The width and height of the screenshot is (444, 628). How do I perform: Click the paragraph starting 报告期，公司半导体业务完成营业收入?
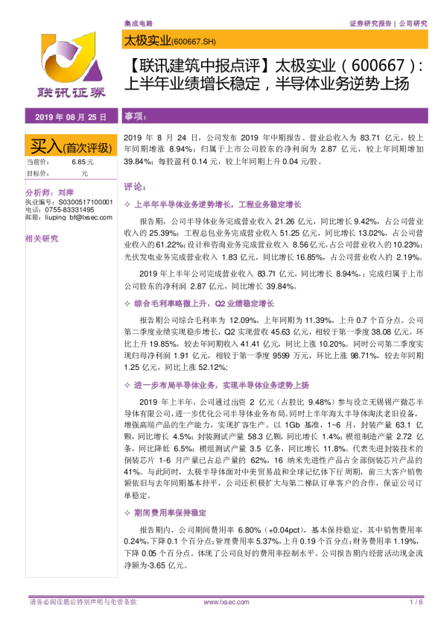pos(273,239)
